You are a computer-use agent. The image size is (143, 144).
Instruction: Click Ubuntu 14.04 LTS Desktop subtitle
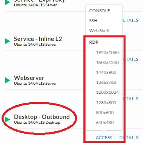pos(37,123)
